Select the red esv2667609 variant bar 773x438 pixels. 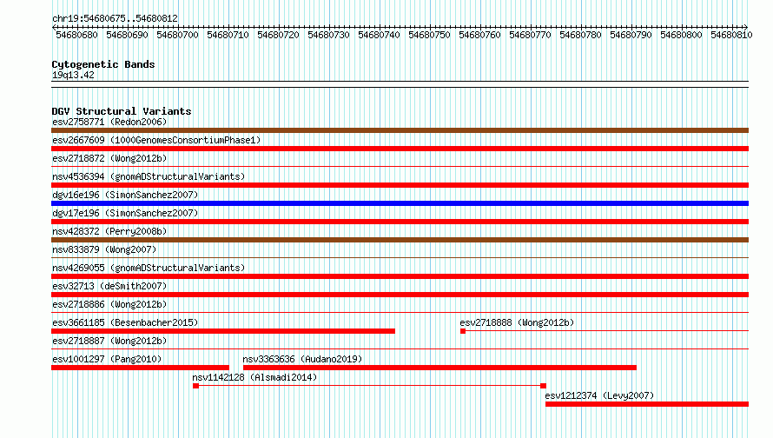pyautogui.click(x=400, y=149)
